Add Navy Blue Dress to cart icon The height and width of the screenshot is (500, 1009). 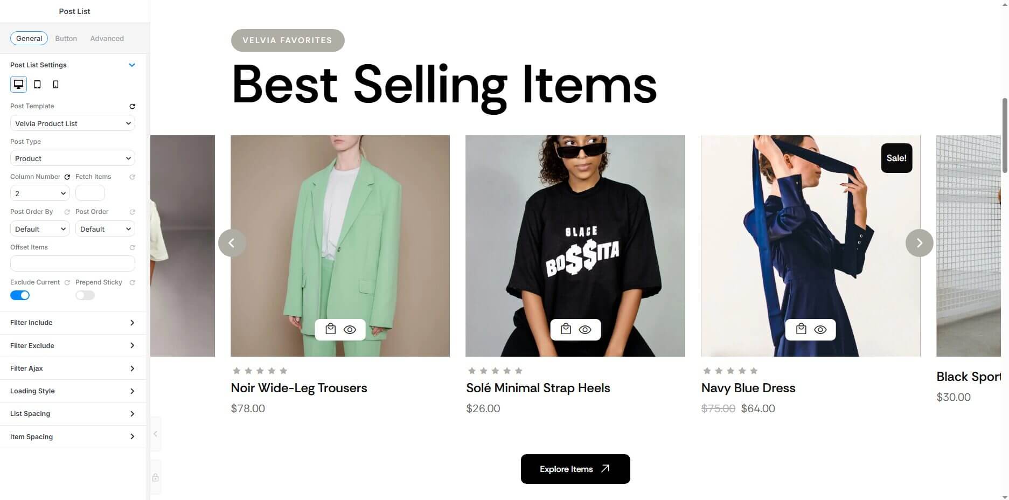[801, 329]
